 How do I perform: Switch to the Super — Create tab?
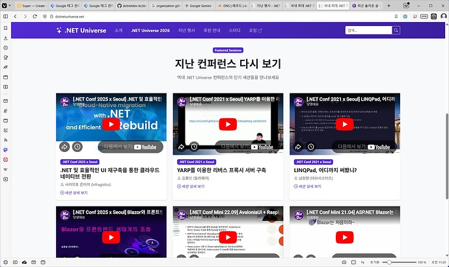coord(31,6)
